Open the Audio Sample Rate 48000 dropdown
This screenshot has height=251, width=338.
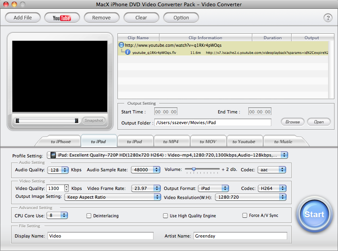pyautogui.click(x=146, y=170)
